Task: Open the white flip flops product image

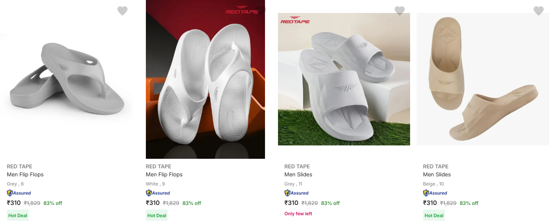Action: tap(205, 79)
